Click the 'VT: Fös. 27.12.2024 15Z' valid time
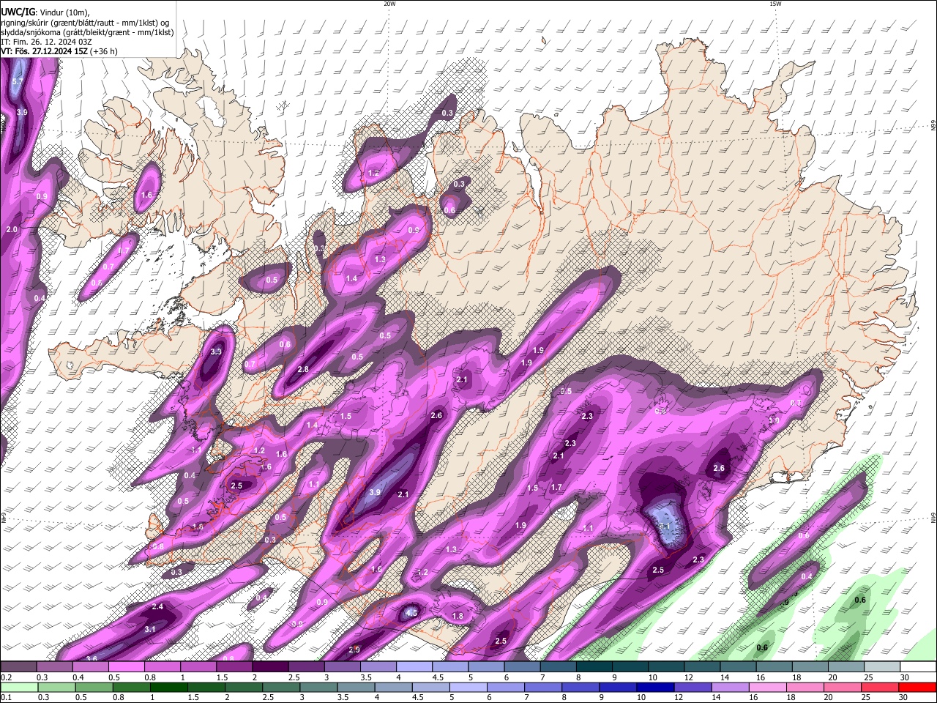Image resolution: width=937 pixels, height=703 pixels. [44, 51]
